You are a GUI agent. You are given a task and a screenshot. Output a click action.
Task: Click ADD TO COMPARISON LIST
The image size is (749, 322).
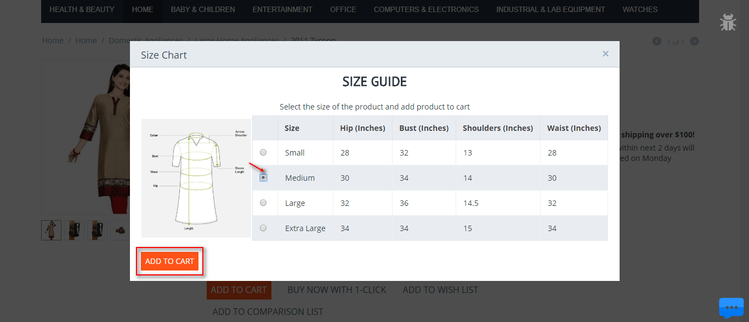[x=268, y=311]
